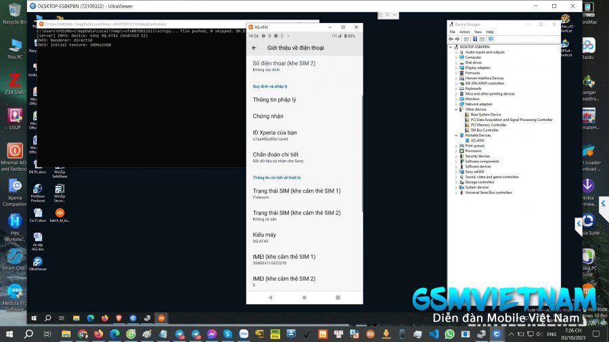The height and width of the screenshot is (342, 609).
Task: Select SM Bus Controller entry
Action: (484, 130)
